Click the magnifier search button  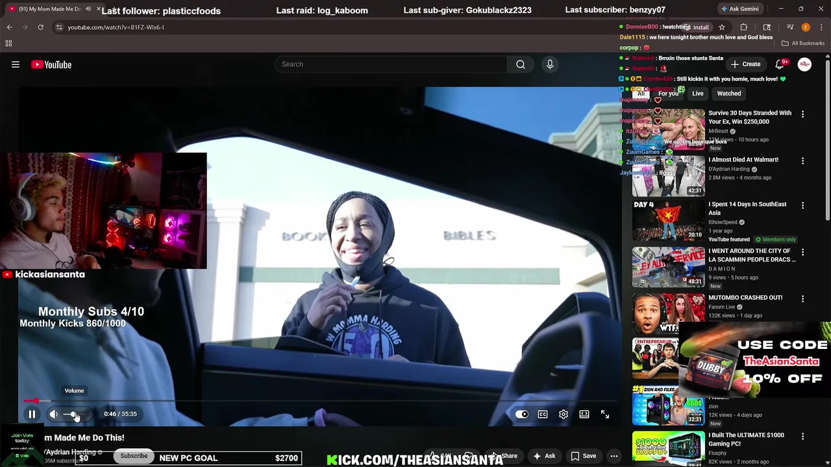point(521,64)
